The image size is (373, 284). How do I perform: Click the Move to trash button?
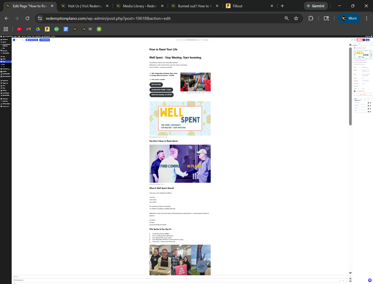363,94
